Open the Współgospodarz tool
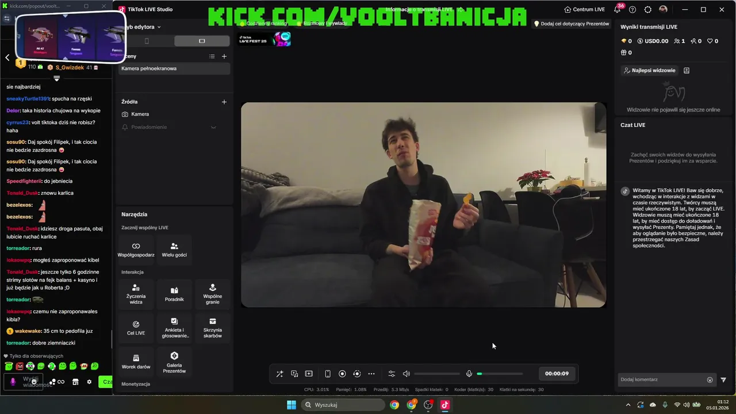Viewport: 736px width, 414px height. pos(136,250)
